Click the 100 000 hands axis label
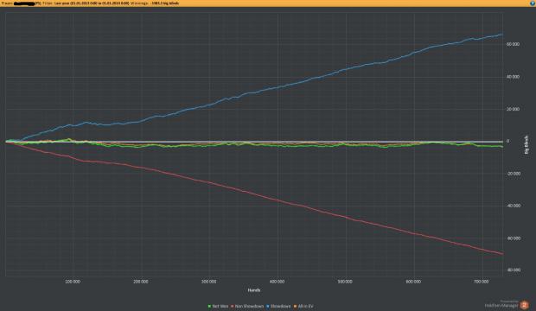This screenshot has height=311, width=536. coord(73,282)
